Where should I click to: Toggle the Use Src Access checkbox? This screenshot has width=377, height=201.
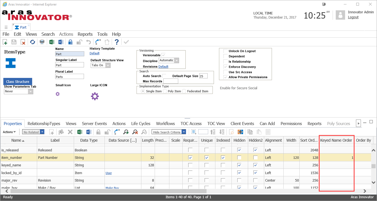pyautogui.click(x=225, y=72)
